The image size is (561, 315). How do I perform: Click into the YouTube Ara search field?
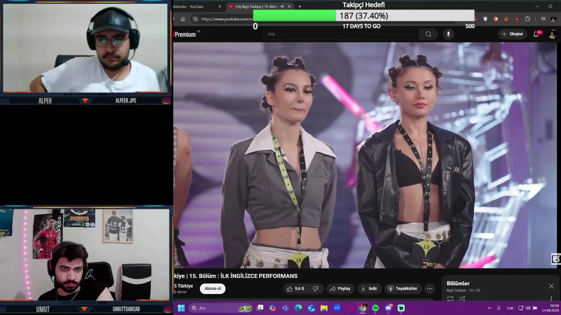(x=342, y=34)
